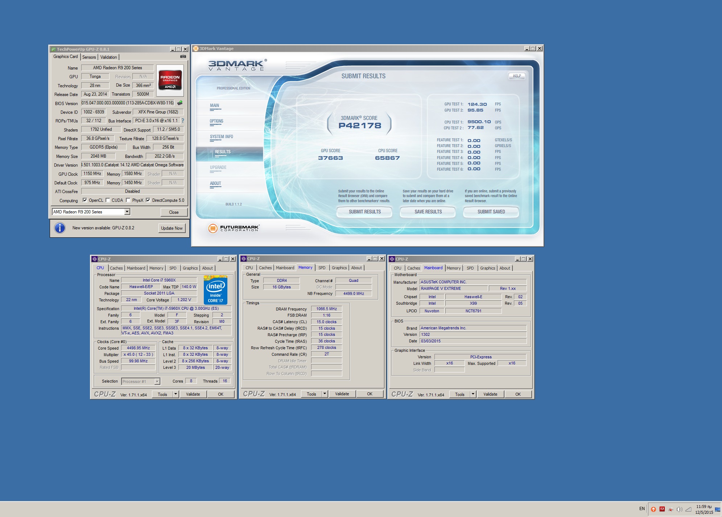
Task: Click the GPU SCORE 37663 value
Action: point(330,158)
